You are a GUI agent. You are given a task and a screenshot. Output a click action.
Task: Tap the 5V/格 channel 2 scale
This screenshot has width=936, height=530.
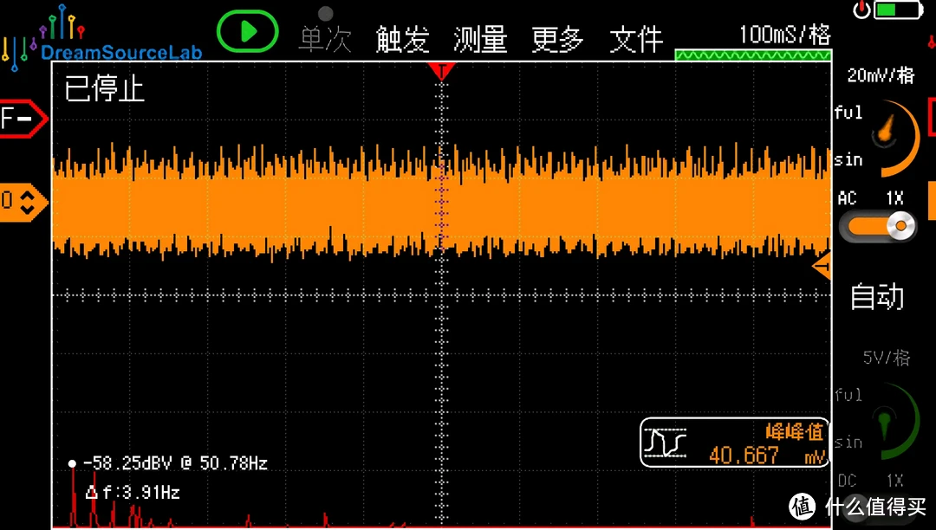pyautogui.click(x=886, y=358)
